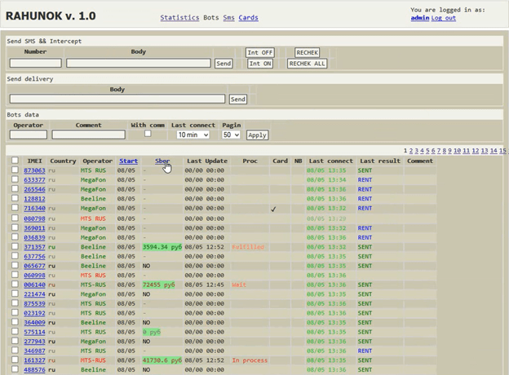This screenshot has height=375, width=509.
Task: Open the Statistics page link
Action: (x=179, y=17)
